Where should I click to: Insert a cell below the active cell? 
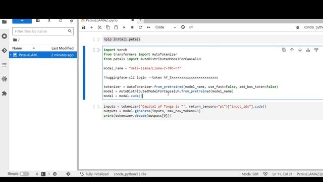(316, 50)
